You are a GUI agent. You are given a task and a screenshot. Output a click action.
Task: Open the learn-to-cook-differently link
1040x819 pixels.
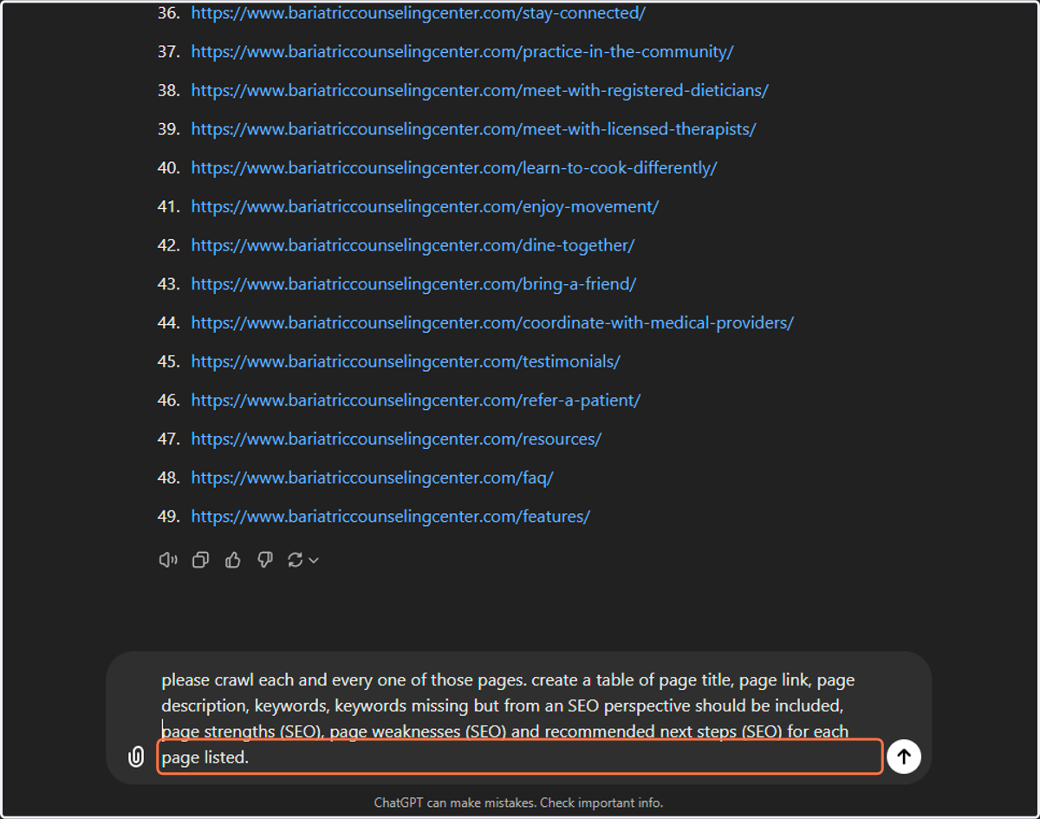[x=454, y=168]
